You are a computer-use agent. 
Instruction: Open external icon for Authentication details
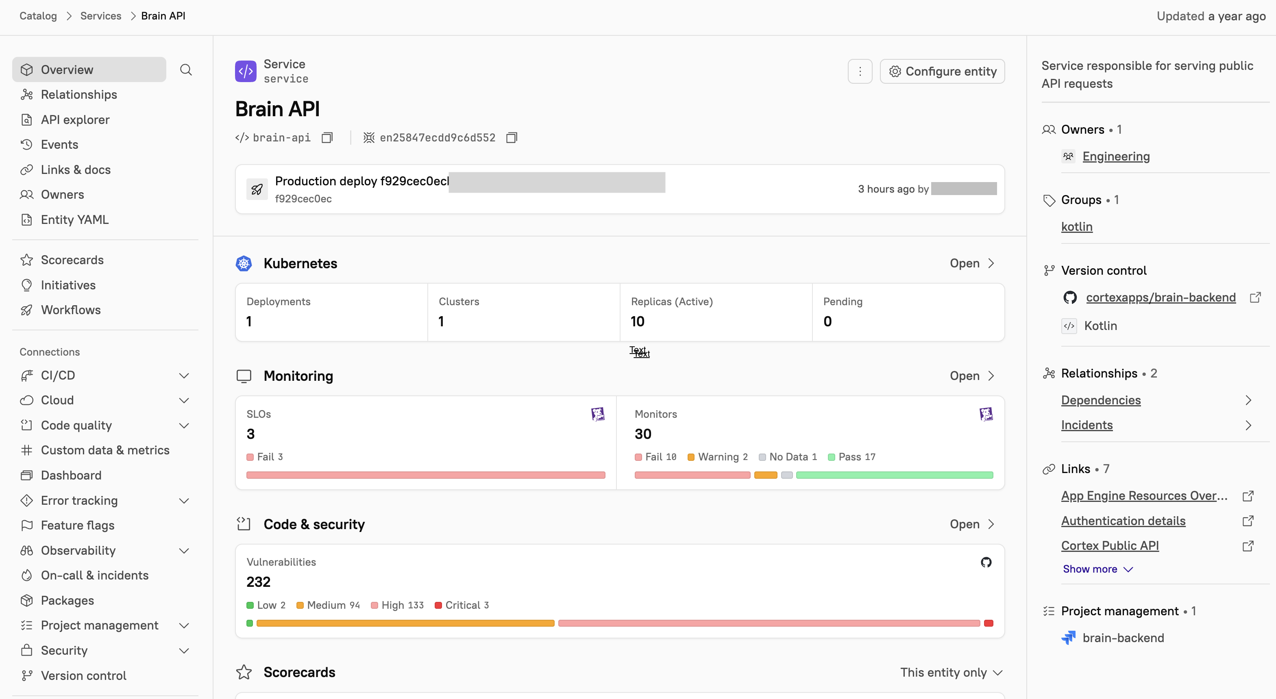[1248, 521]
